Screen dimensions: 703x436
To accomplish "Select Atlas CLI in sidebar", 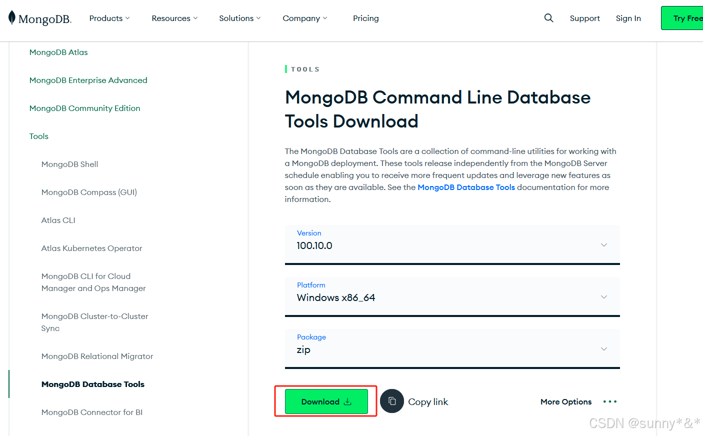I will 58,220.
